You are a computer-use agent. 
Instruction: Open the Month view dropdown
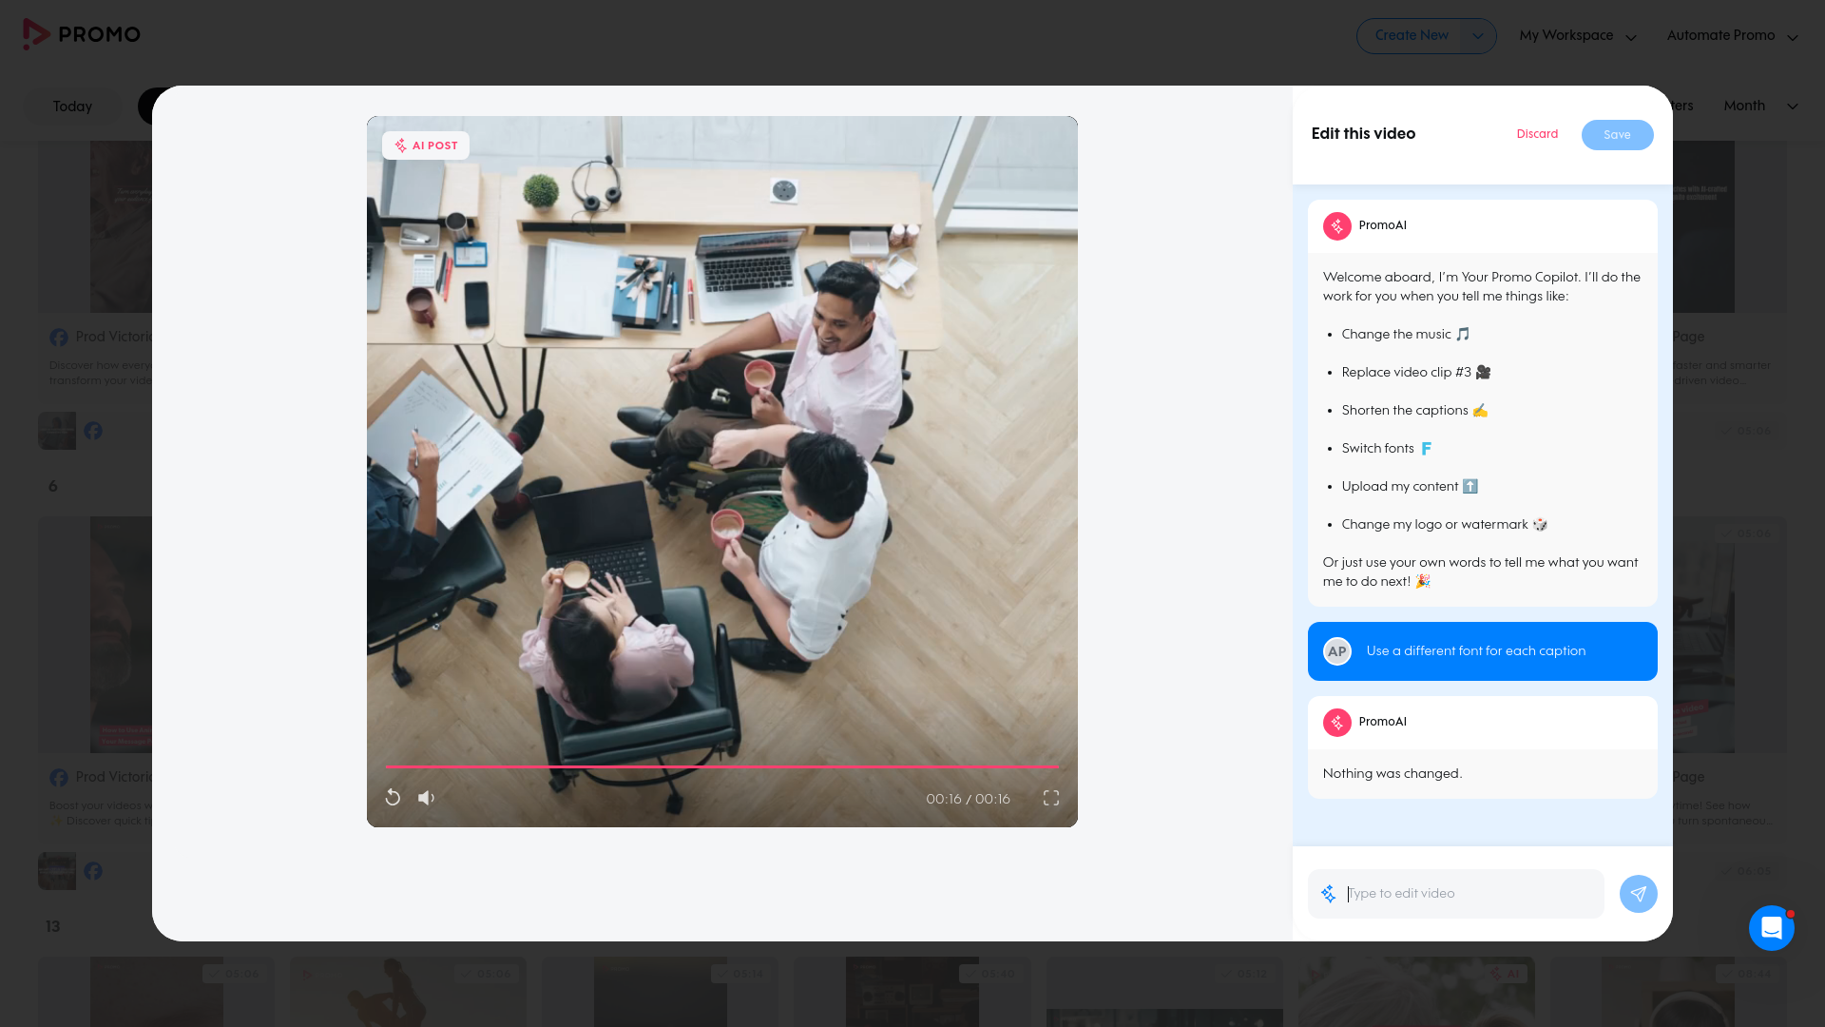(1760, 106)
